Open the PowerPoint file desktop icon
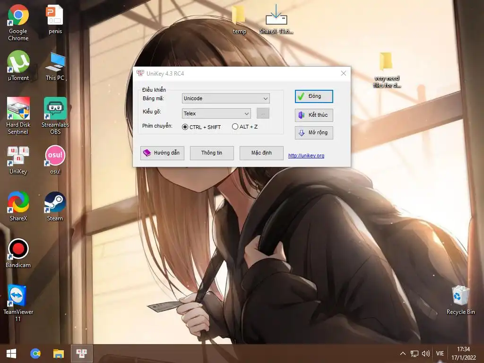Image resolution: width=484 pixels, height=363 pixels. click(x=55, y=19)
